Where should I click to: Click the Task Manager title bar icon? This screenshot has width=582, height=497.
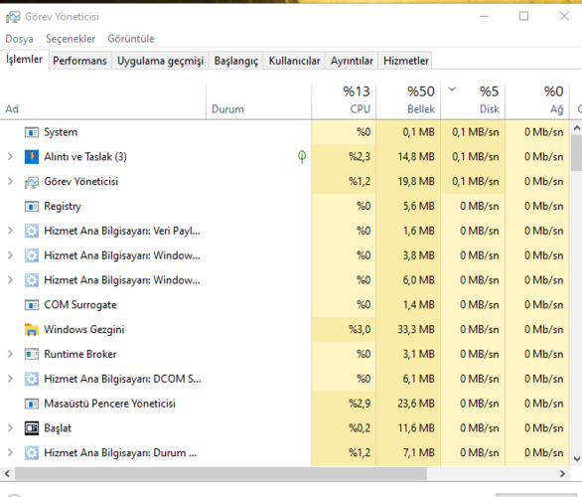pos(13,17)
